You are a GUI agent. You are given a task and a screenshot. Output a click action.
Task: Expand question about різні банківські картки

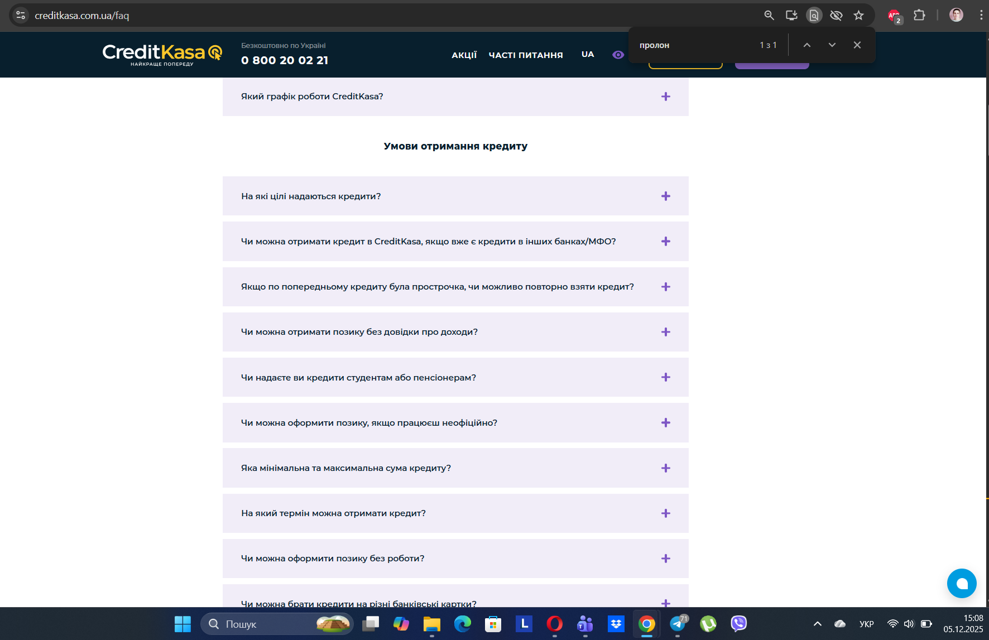(455, 596)
